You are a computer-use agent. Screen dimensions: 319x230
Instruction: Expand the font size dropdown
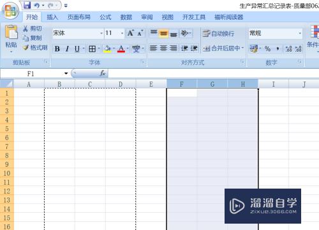[122, 33]
